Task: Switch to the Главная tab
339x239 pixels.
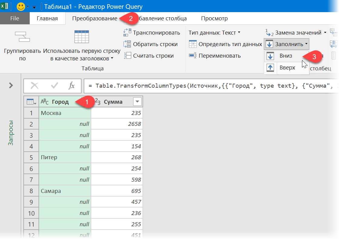Action: [47, 19]
